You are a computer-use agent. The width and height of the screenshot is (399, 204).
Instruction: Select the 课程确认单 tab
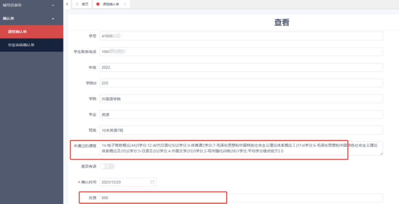(111, 4)
